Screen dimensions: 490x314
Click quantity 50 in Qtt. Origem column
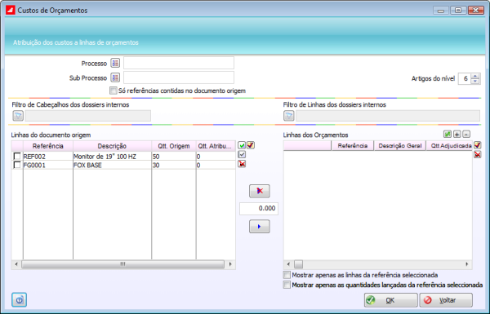point(174,157)
